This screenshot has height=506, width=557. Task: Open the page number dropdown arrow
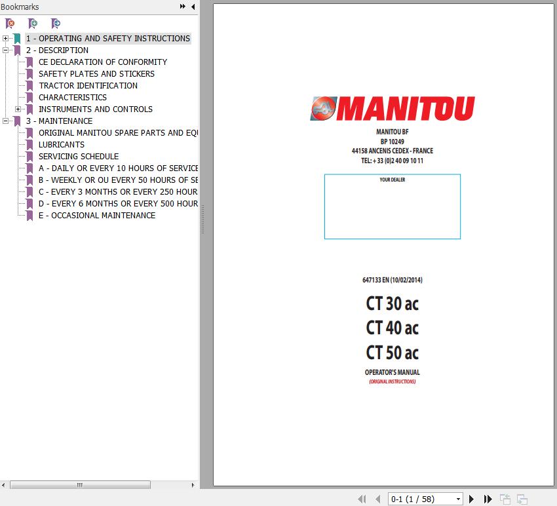(458, 499)
